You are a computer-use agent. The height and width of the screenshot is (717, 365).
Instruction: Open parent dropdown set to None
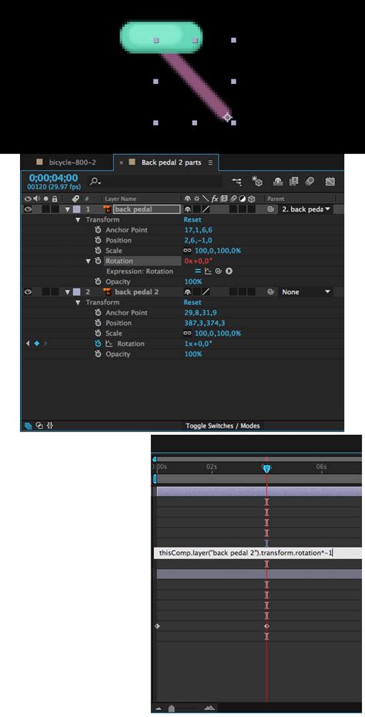306,292
